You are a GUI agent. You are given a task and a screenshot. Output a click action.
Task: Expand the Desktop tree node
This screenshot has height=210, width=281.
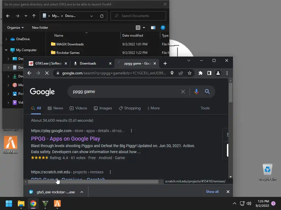(9, 59)
